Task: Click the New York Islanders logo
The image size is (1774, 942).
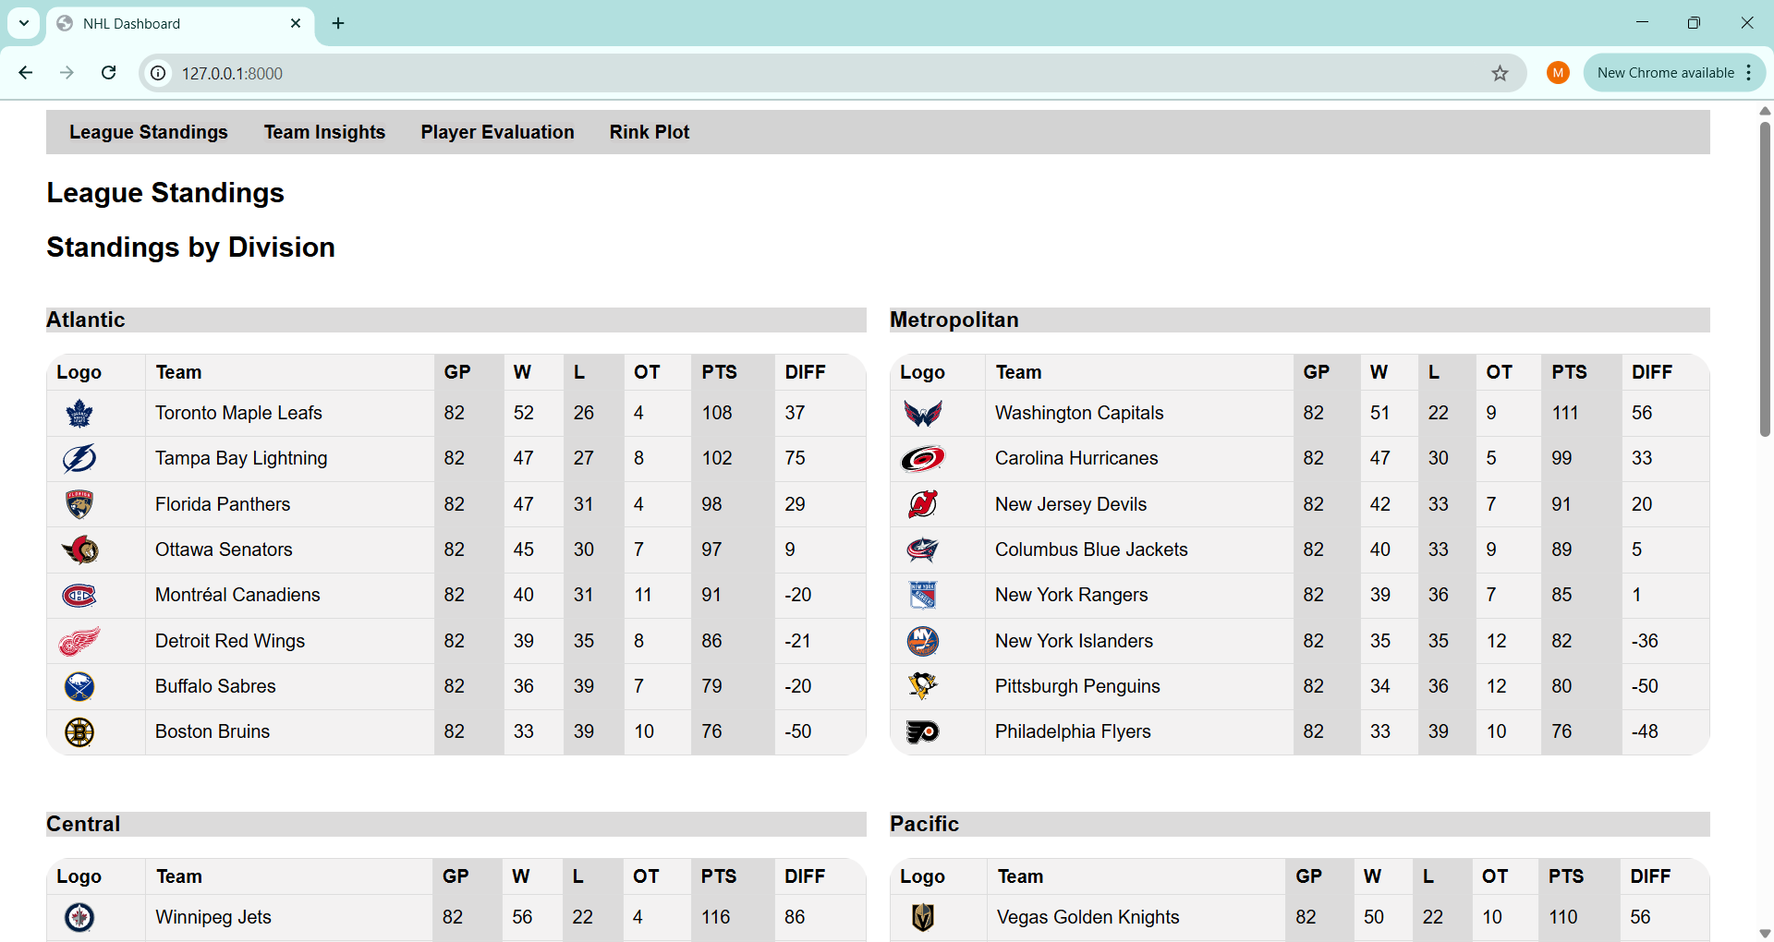Action: pyautogui.click(x=923, y=641)
